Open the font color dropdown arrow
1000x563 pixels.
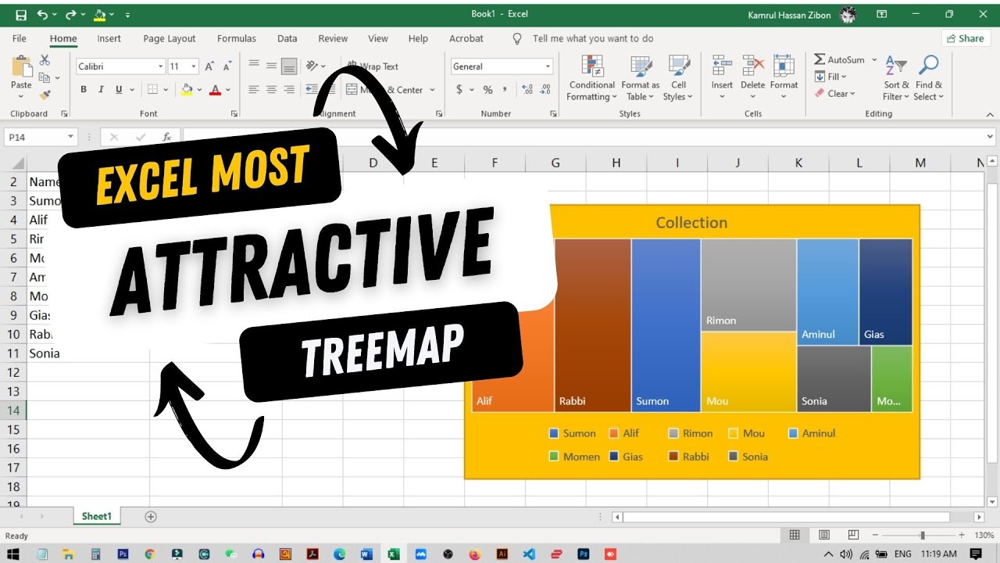[x=228, y=90]
